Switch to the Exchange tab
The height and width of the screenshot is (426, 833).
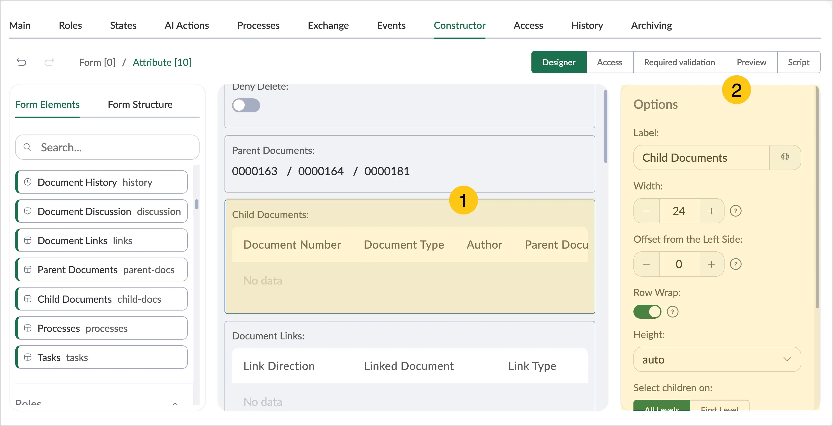pyautogui.click(x=328, y=25)
